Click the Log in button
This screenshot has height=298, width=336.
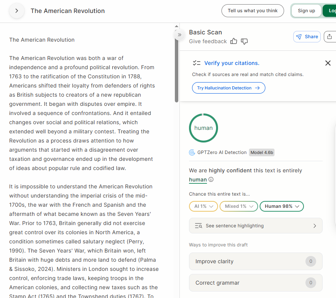[330, 11]
